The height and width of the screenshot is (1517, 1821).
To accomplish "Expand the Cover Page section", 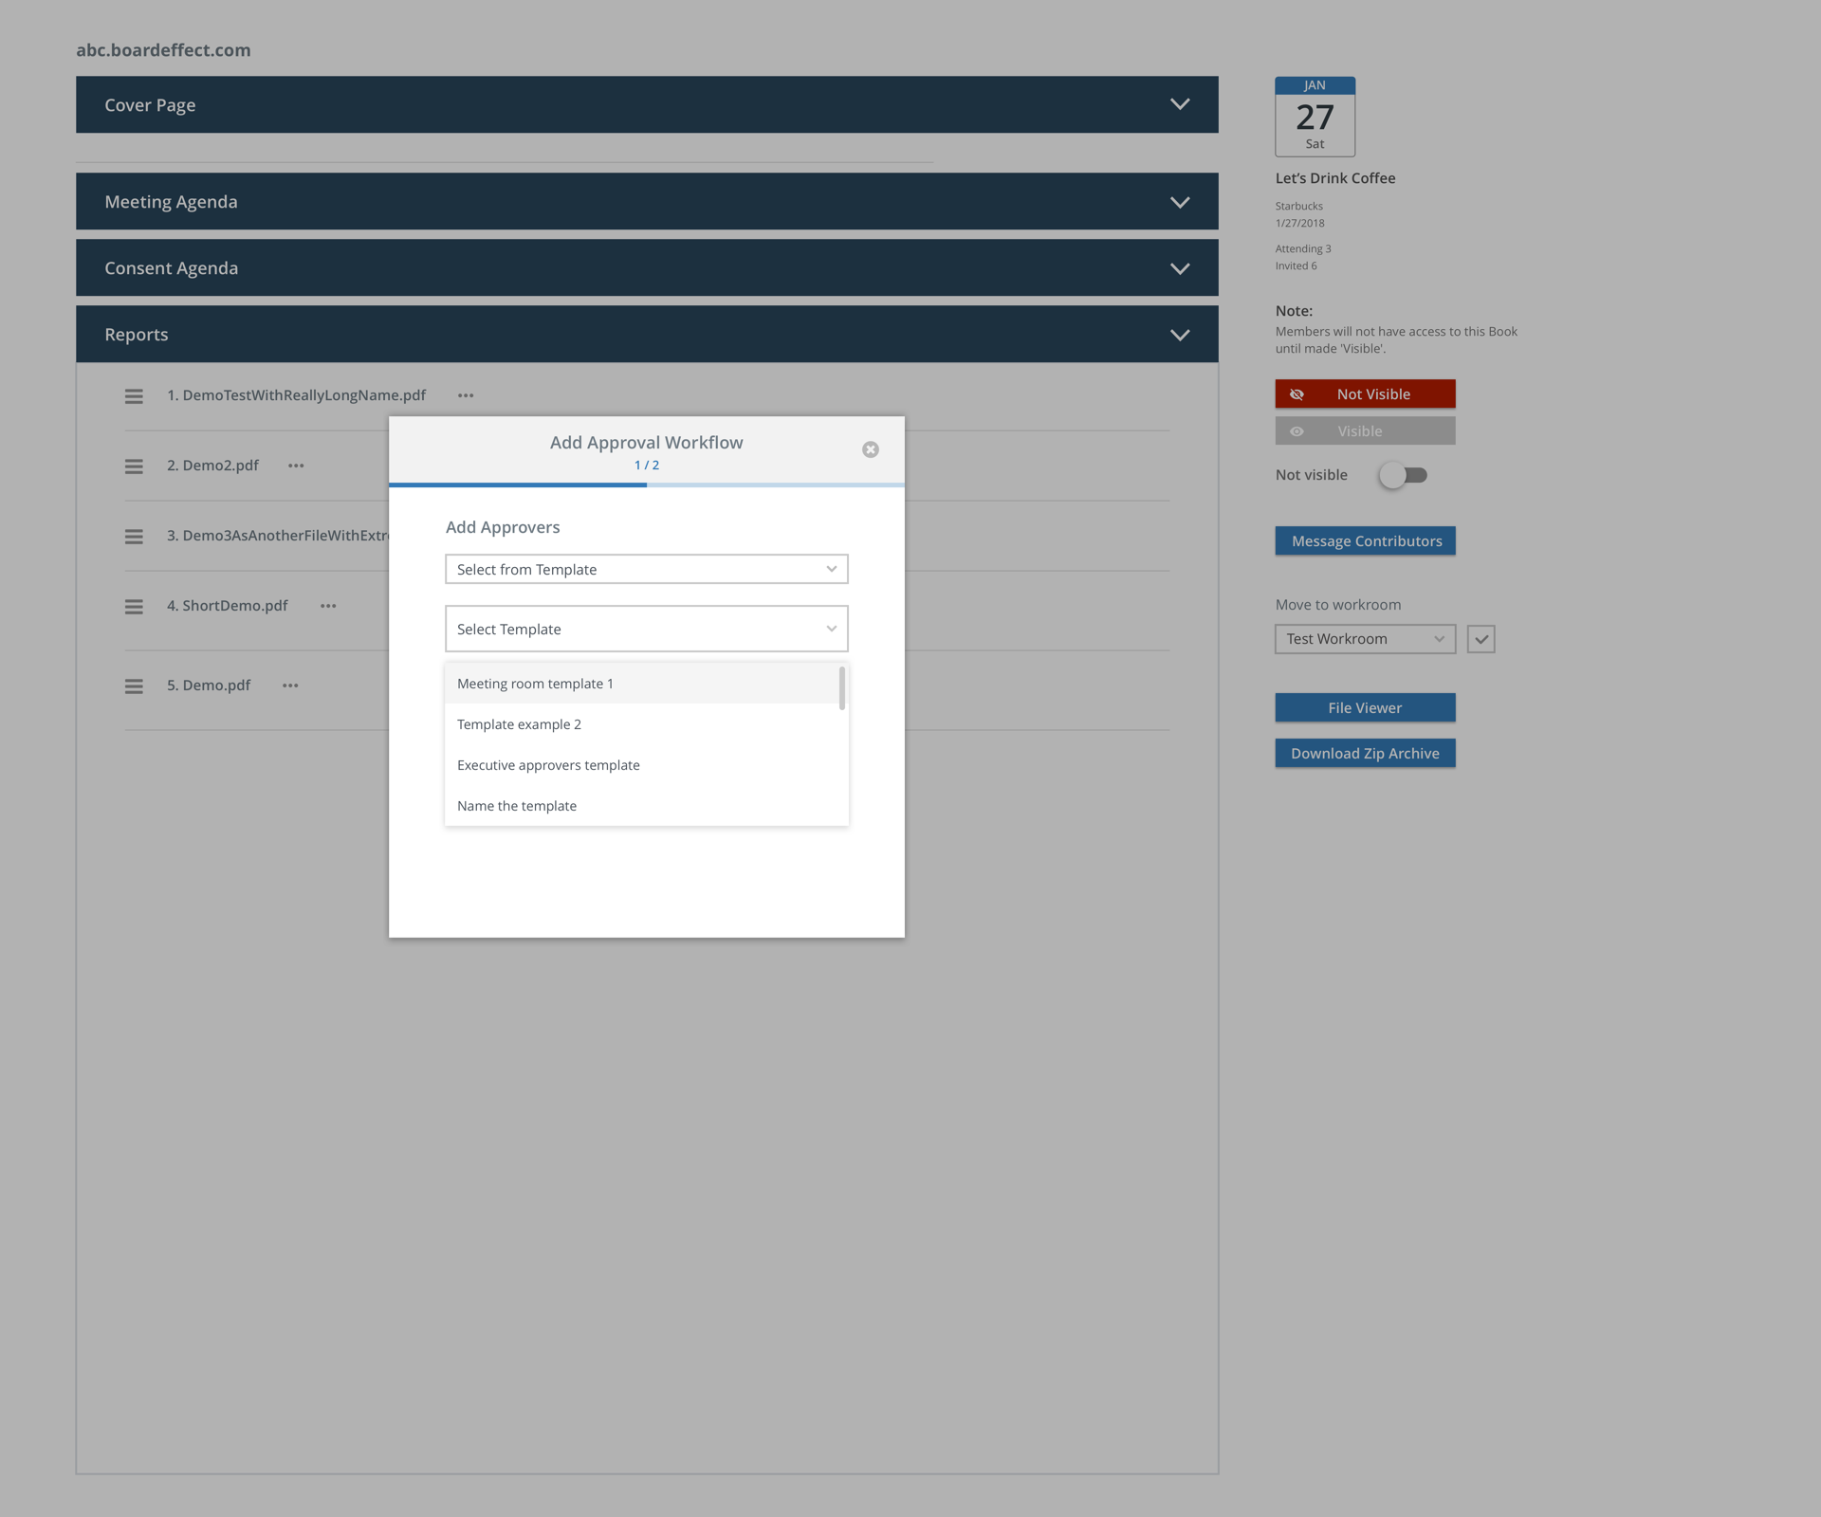I will point(1179,104).
